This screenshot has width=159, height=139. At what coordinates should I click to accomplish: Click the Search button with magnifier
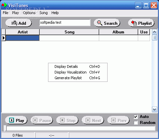tap(107, 23)
